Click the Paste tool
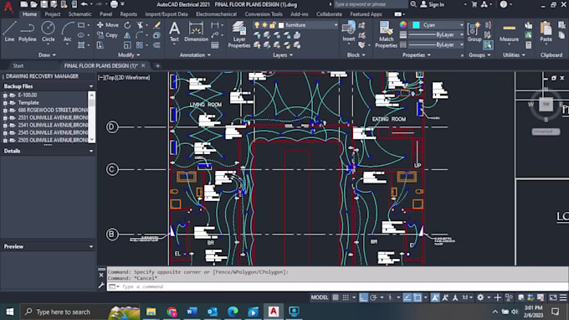This screenshot has height=320, width=569. (x=546, y=32)
